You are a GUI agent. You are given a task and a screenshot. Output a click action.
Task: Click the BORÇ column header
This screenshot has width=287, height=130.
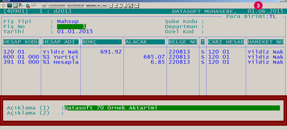[x=102, y=42]
